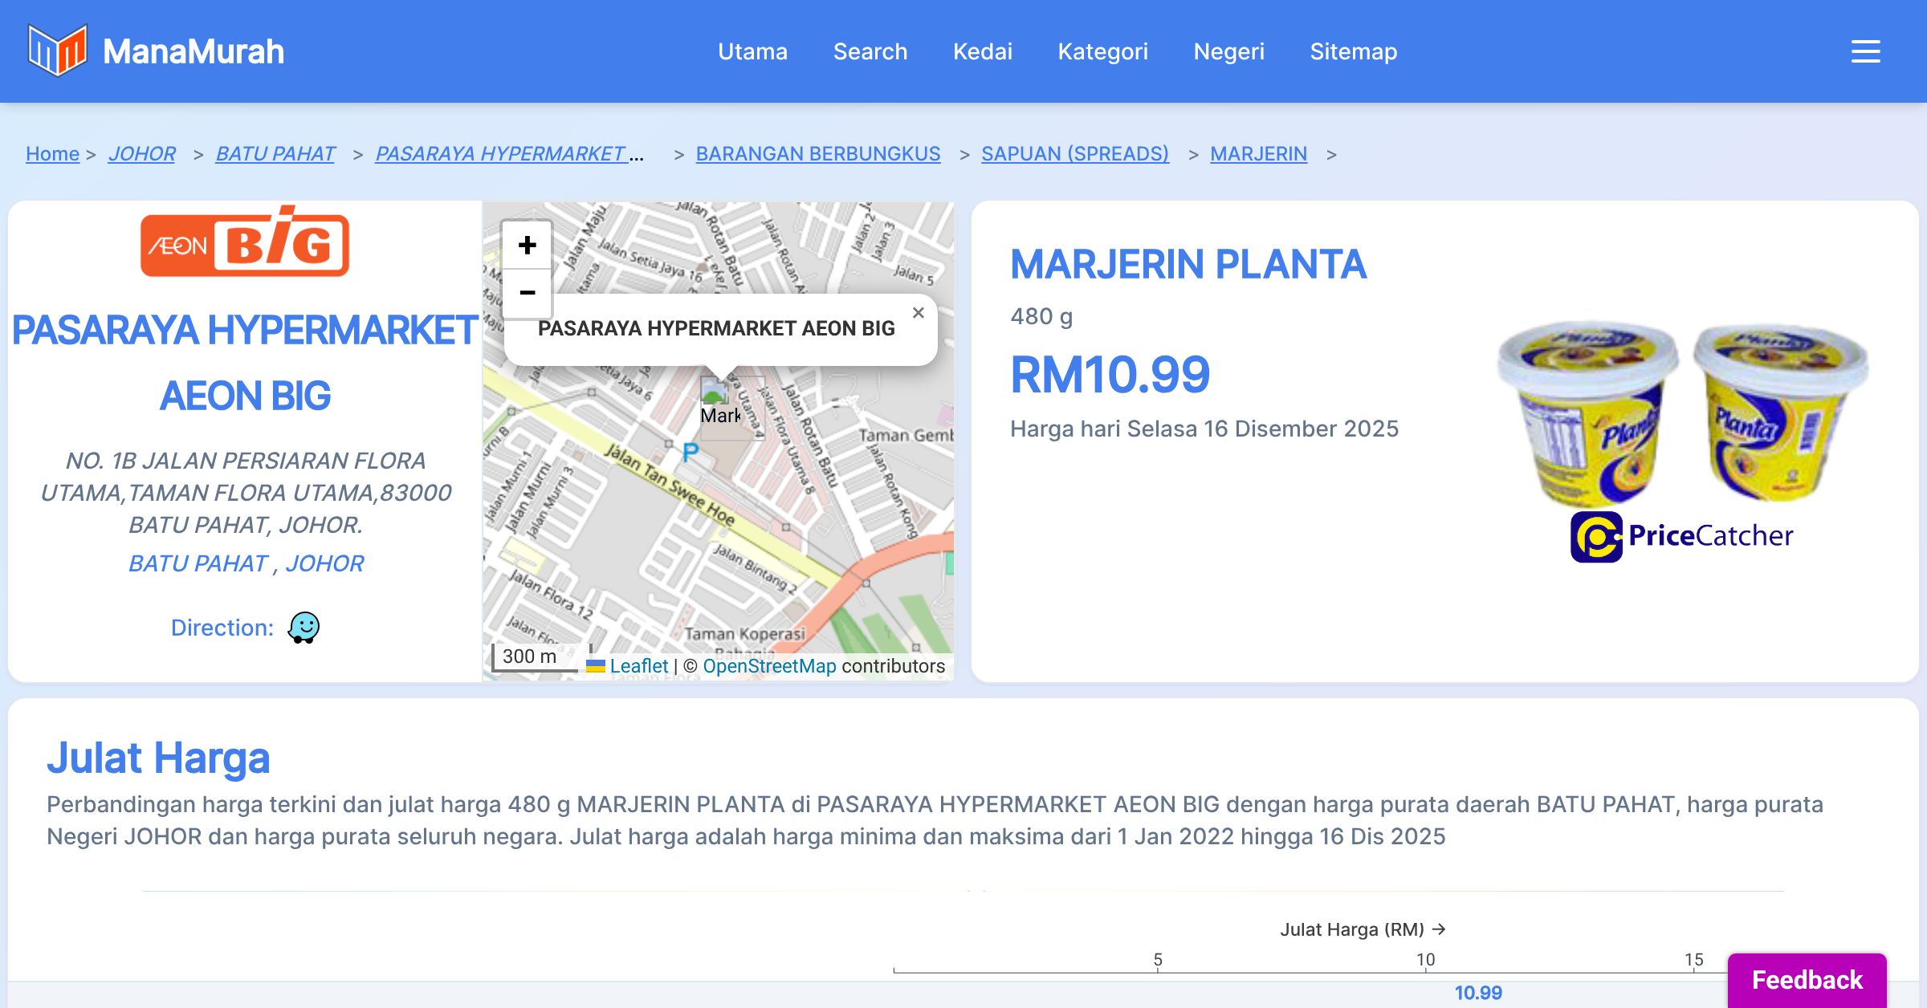1927x1008 pixels.
Task: Click the JOHOR breadcrumb link
Action: [141, 153]
